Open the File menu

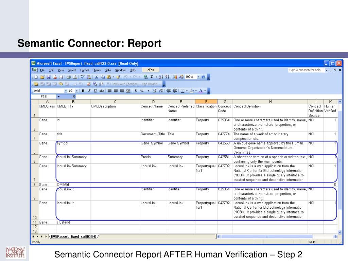[42, 70]
